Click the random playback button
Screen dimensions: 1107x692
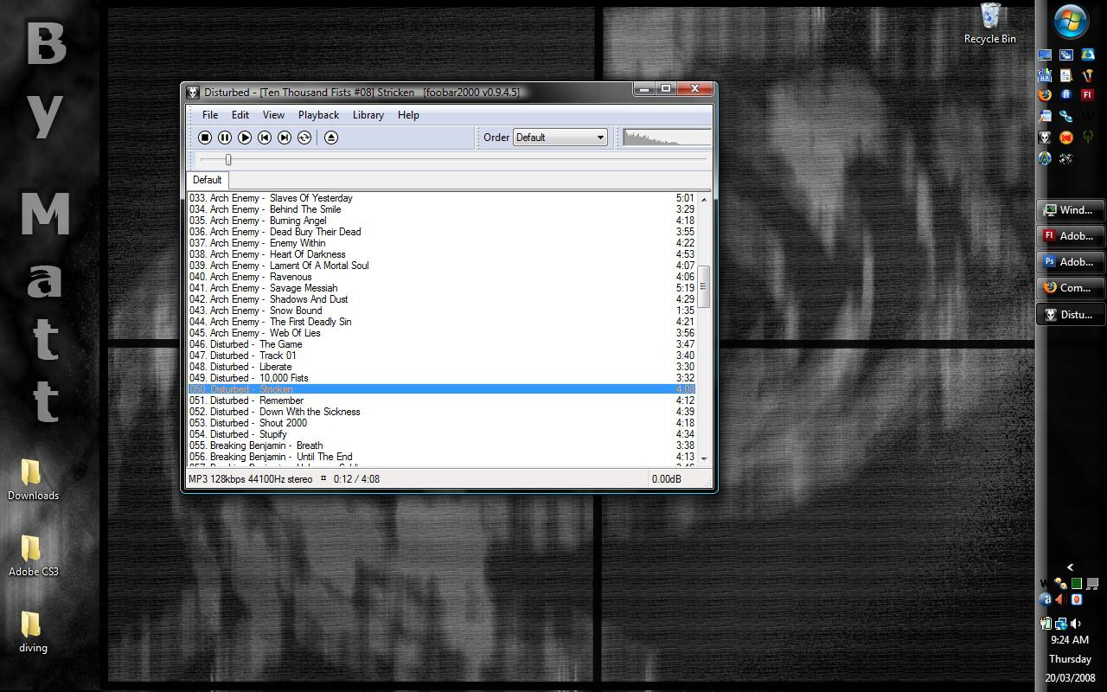[x=304, y=138]
